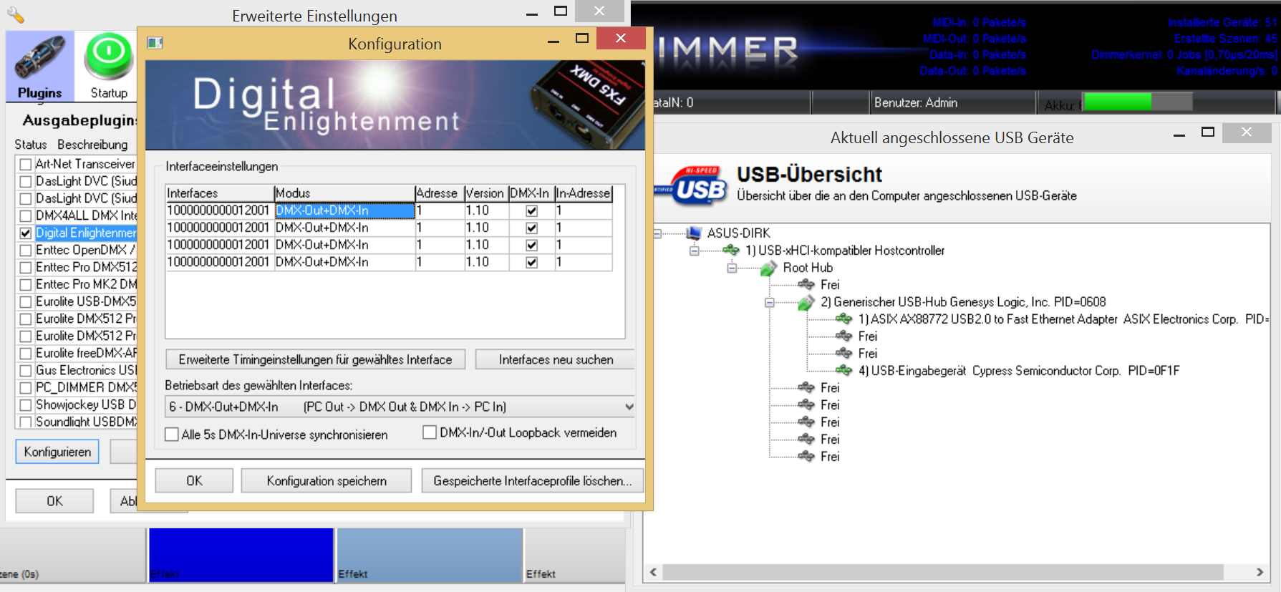Screen dimensions: 1281x592
Task: Collapse the ASUS-DIRK tree node
Action: [657, 233]
